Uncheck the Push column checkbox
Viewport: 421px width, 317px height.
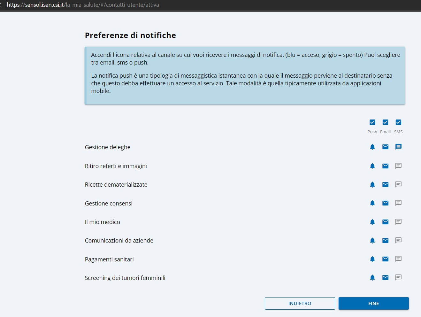(x=372, y=122)
